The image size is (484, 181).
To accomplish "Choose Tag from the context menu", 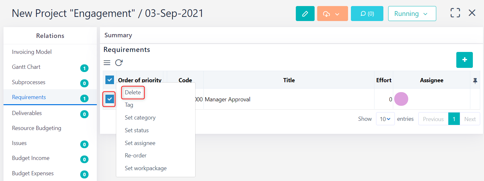I will click(129, 105).
